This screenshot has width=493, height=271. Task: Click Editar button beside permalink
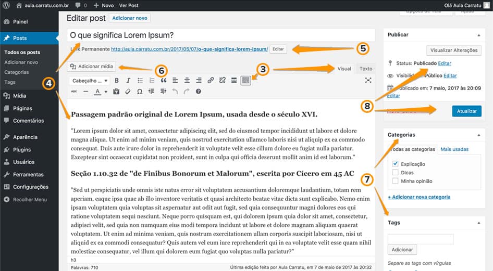click(x=278, y=49)
